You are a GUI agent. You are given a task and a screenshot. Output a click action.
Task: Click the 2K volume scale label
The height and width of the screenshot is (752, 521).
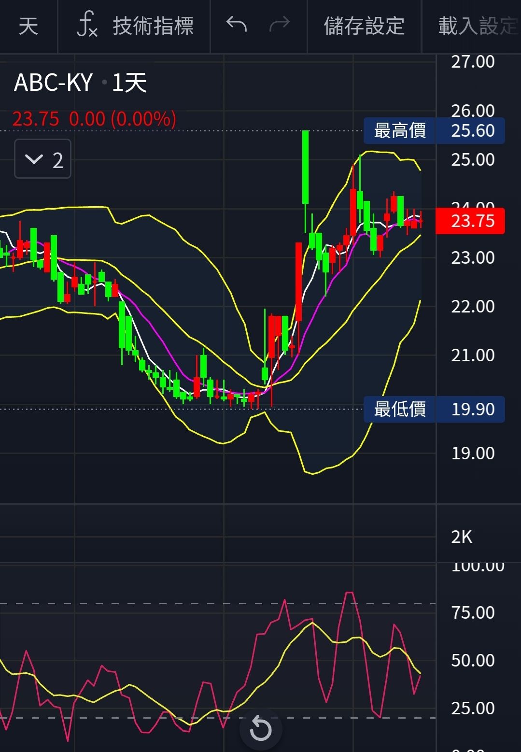[461, 536]
